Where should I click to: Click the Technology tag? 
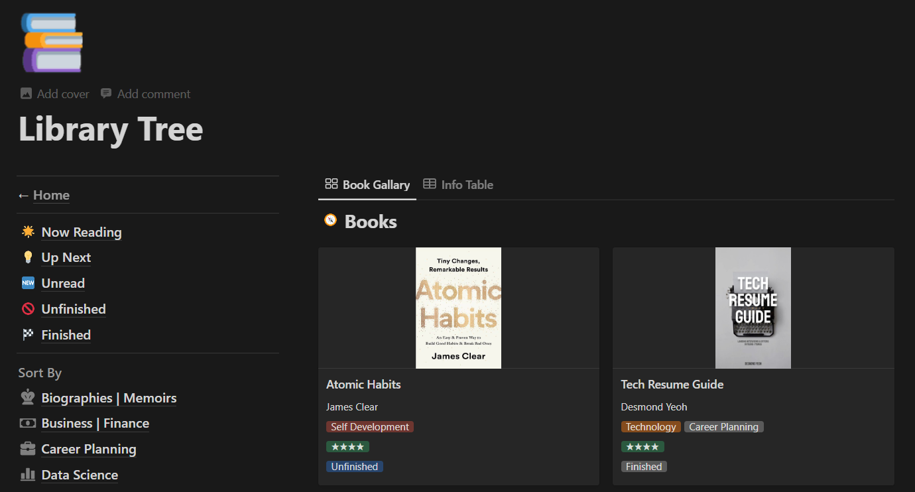click(x=651, y=427)
